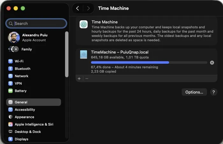Click the TimeMachine network disk icon
This screenshot has height=144, width=223.
point(83,54)
